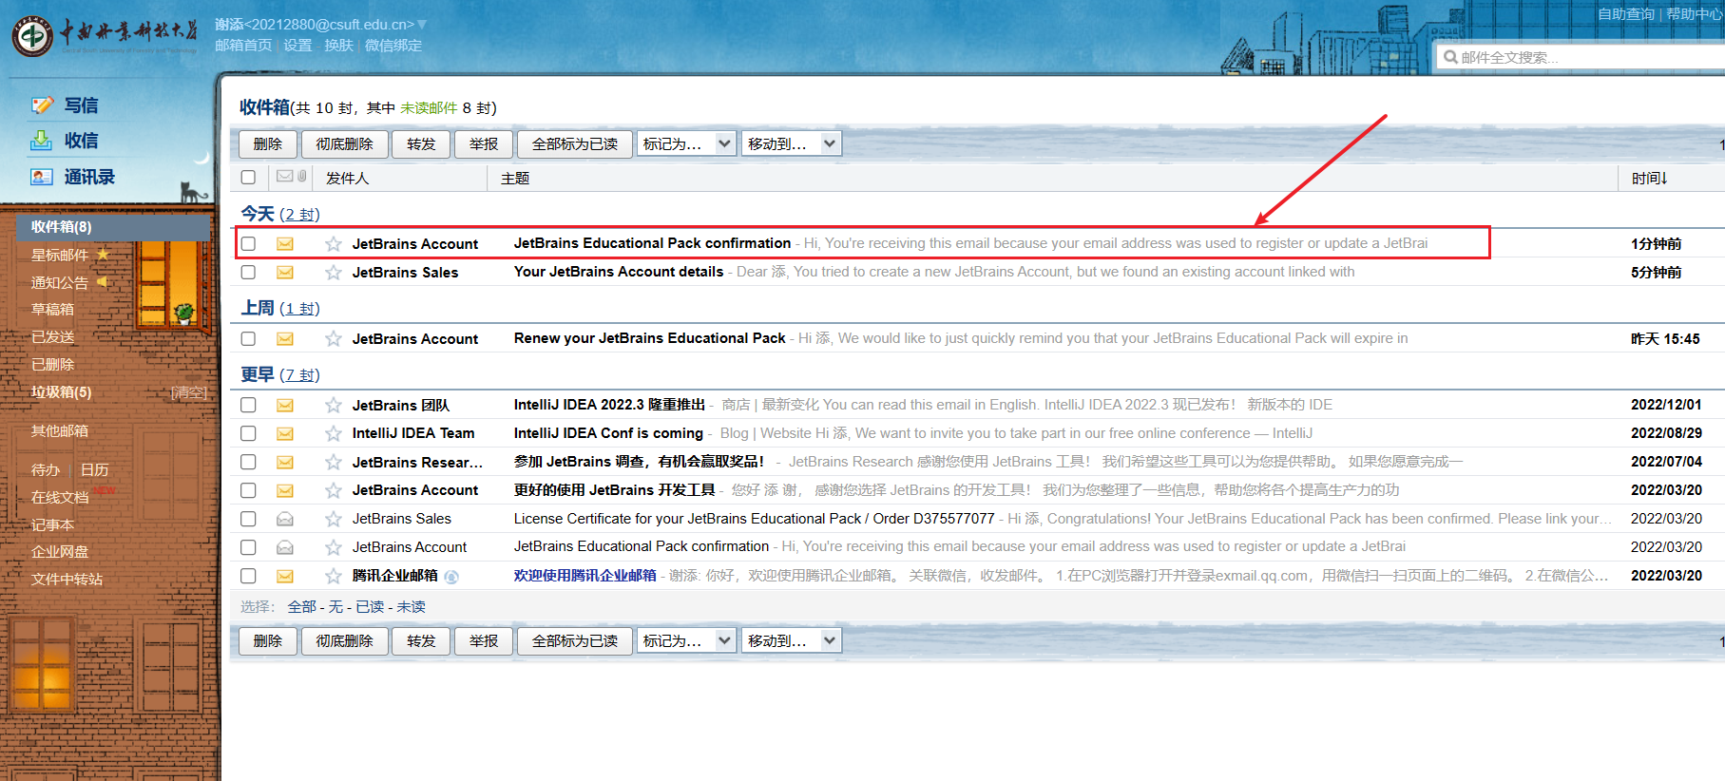1725x781 pixels.
Task: Star the JetBrains Educational Pack confirmation email from 1分钟前
Action: tap(334, 244)
